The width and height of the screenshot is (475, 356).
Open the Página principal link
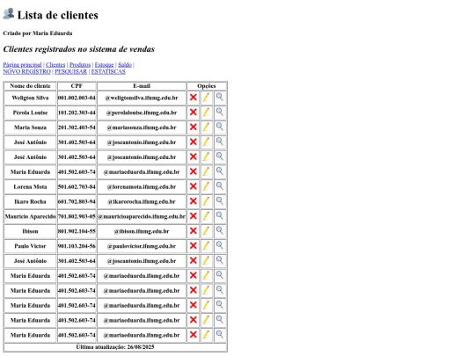[22, 65]
